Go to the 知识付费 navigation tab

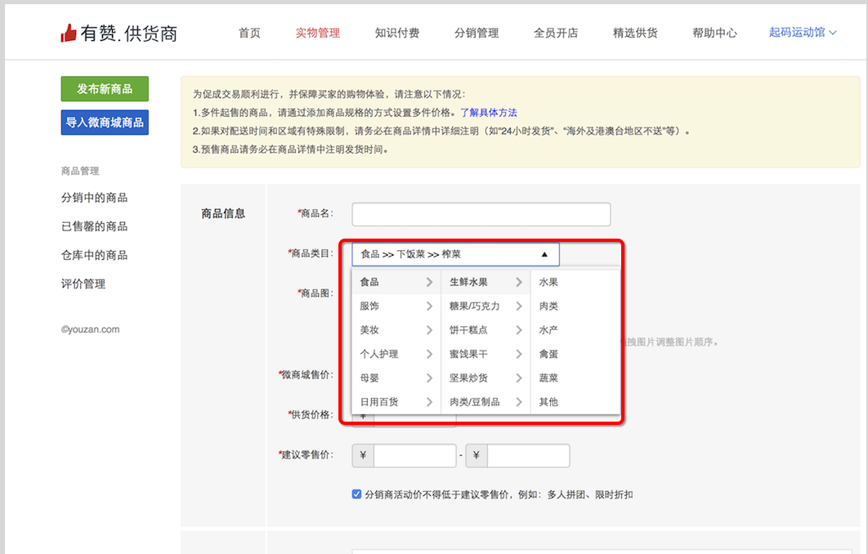[x=397, y=34]
